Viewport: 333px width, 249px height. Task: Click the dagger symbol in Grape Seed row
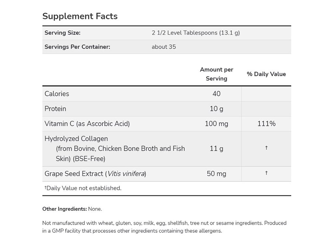[x=266, y=173]
